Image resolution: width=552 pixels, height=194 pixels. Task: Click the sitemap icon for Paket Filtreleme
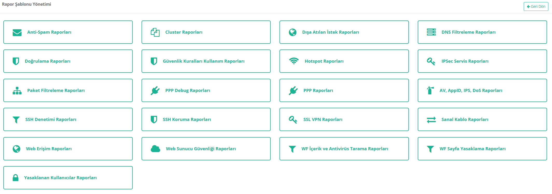click(17, 91)
